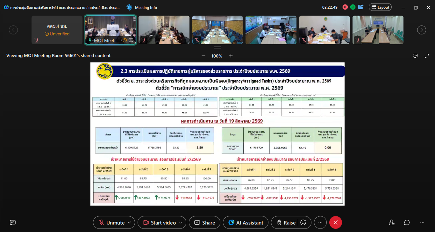Click the muted mic icon on ศสข.4 tile
Screen dimensions: 435x232
[37, 40]
